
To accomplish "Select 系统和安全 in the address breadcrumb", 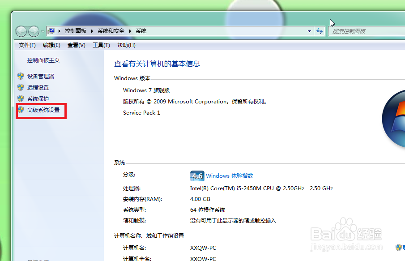I will tap(111, 31).
